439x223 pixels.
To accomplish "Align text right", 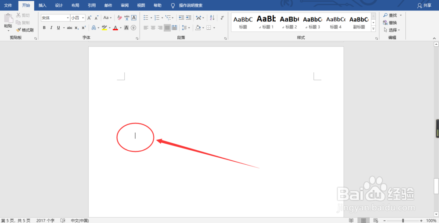I will click(160, 28).
